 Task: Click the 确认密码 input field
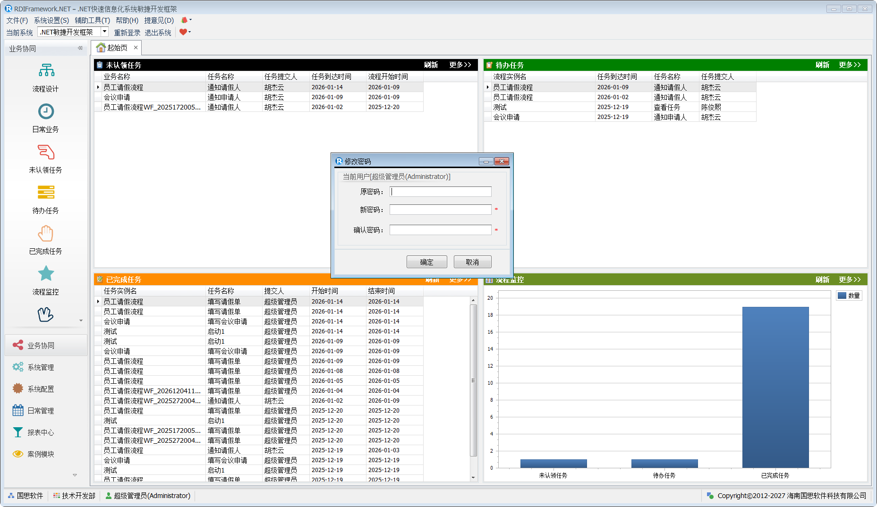[440, 230]
